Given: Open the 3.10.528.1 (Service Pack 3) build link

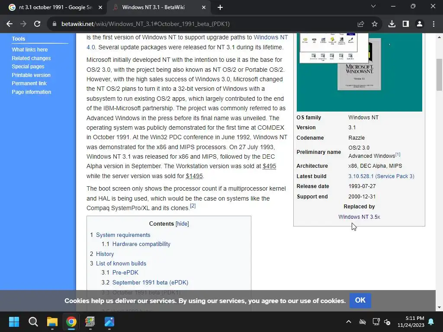Looking at the screenshot, I should pos(381,176).
